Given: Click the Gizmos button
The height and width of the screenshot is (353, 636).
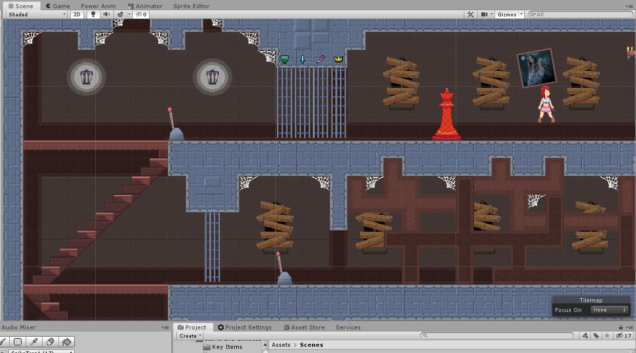Looking at the screenshot, I should [x=507, y=14].
